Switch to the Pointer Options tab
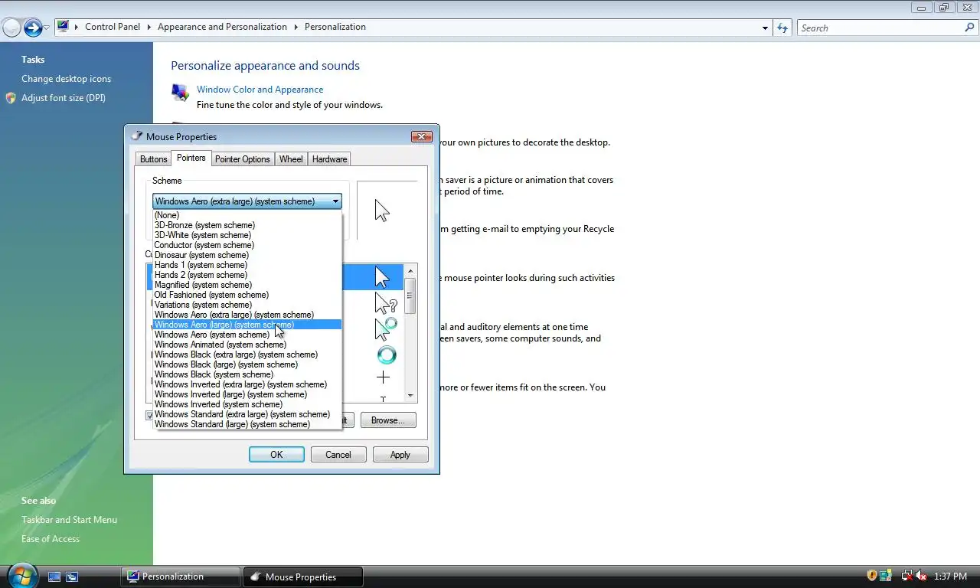This screenshot has width=980, height=588. click(242, 159)
